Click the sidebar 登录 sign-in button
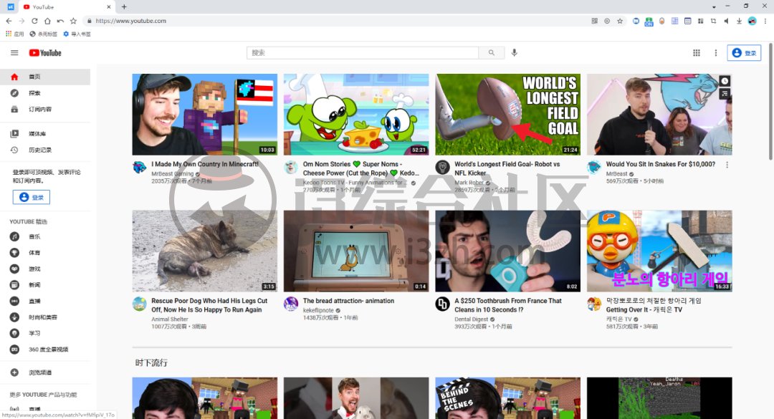The width and height of the screenshot is (774, 419). [x=31, y=197]
